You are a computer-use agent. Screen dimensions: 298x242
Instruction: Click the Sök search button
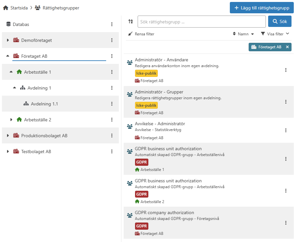280,21
